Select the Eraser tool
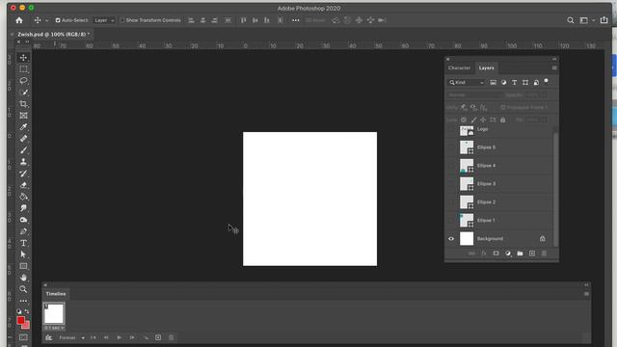 (23, 185)
